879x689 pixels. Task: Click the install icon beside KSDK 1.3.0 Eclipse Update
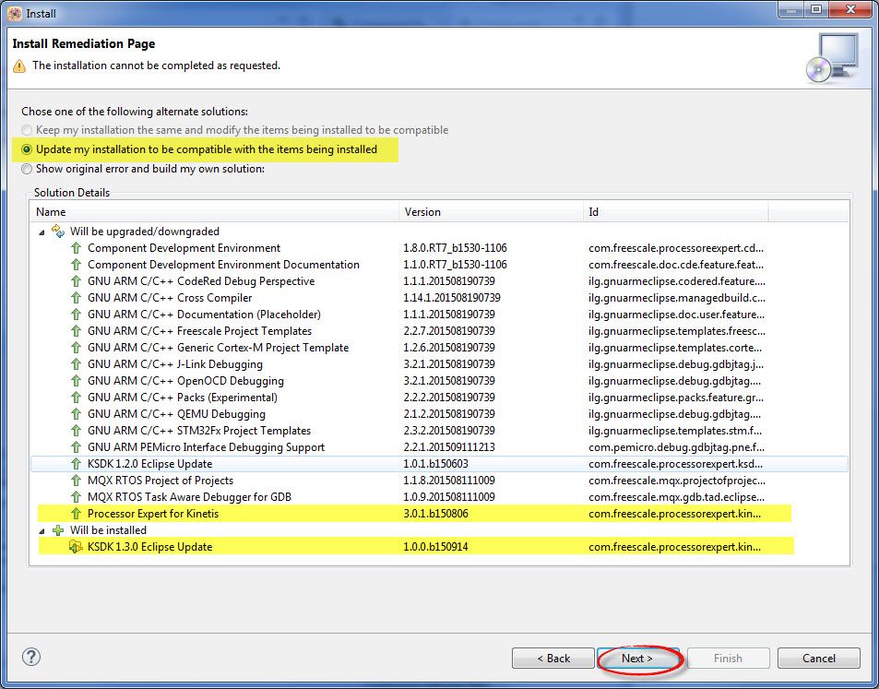[76, 547]
